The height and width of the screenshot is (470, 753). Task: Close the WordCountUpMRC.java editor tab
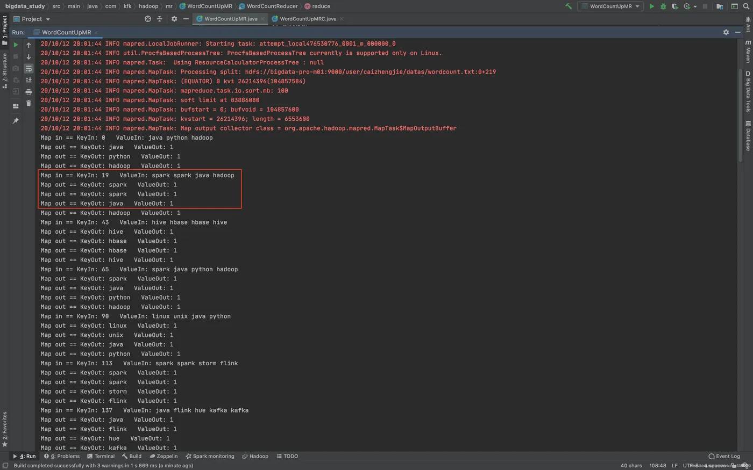341,19
